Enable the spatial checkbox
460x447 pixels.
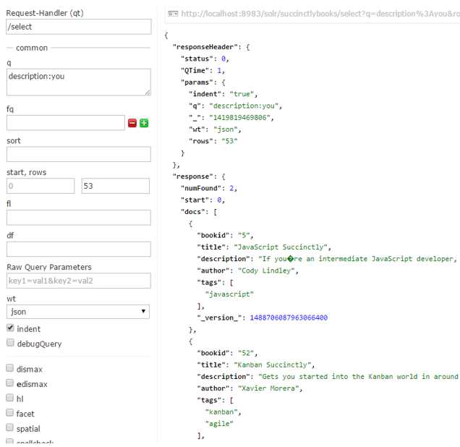pos(10,427)
